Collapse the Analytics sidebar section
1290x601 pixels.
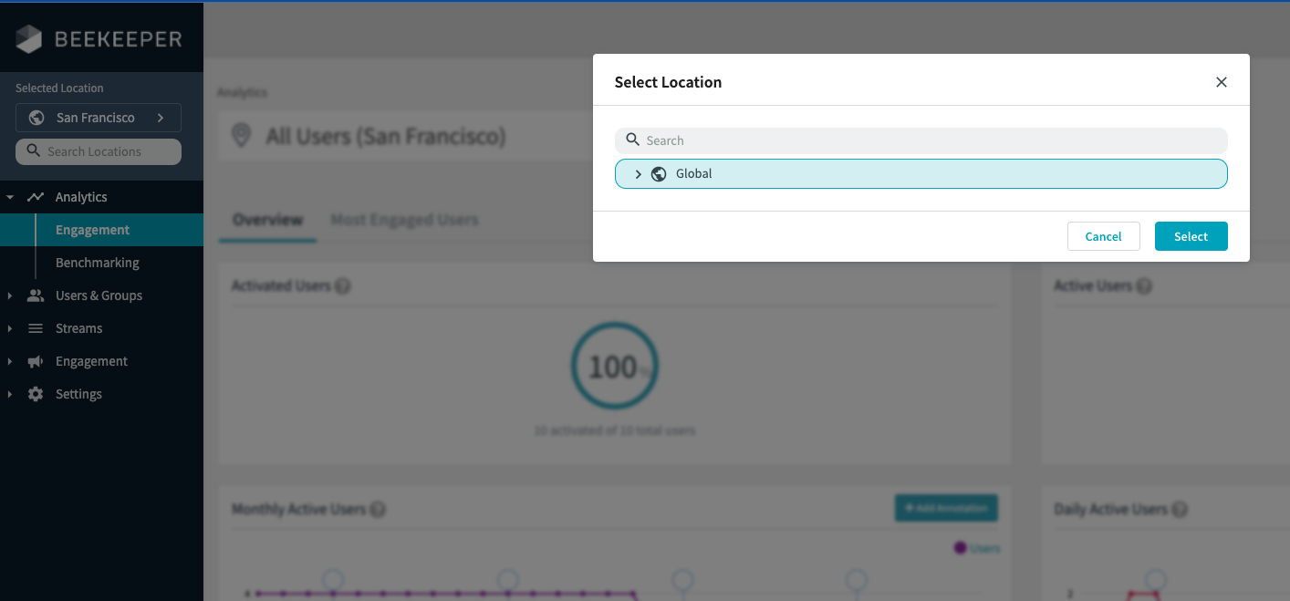point(10,197)
